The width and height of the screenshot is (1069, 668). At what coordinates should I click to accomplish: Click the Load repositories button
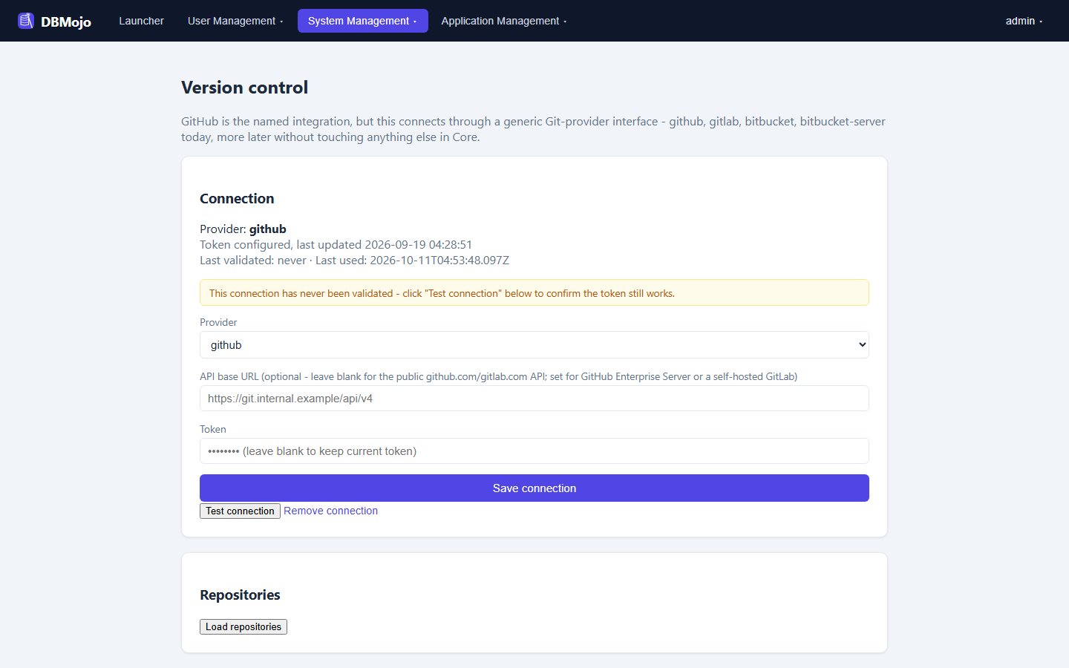tap(243, 627)
